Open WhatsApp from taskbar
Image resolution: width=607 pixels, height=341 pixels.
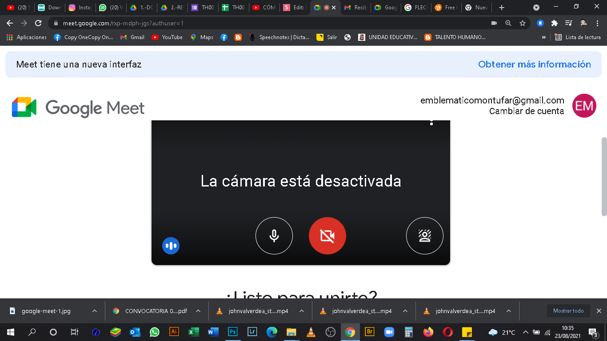(x=154, y=332)
